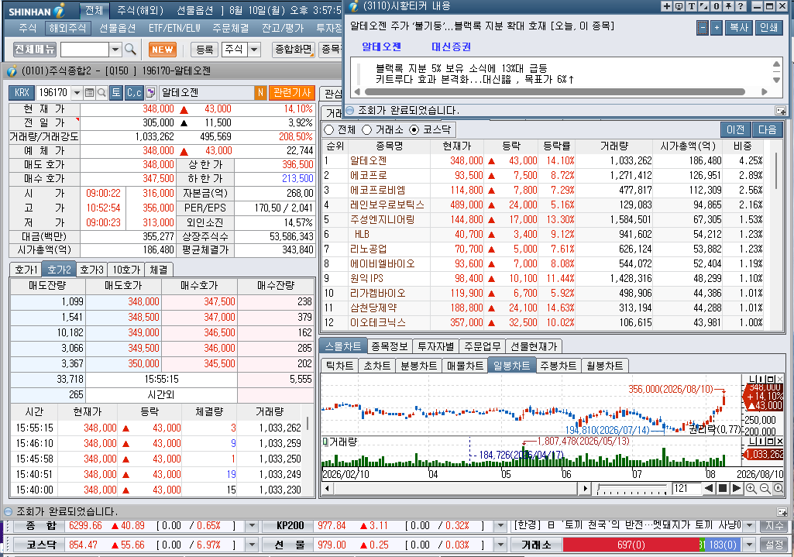Click the 관련기사 related articles button
Viewport: 794px width, 557px height.
click(292, 93)
